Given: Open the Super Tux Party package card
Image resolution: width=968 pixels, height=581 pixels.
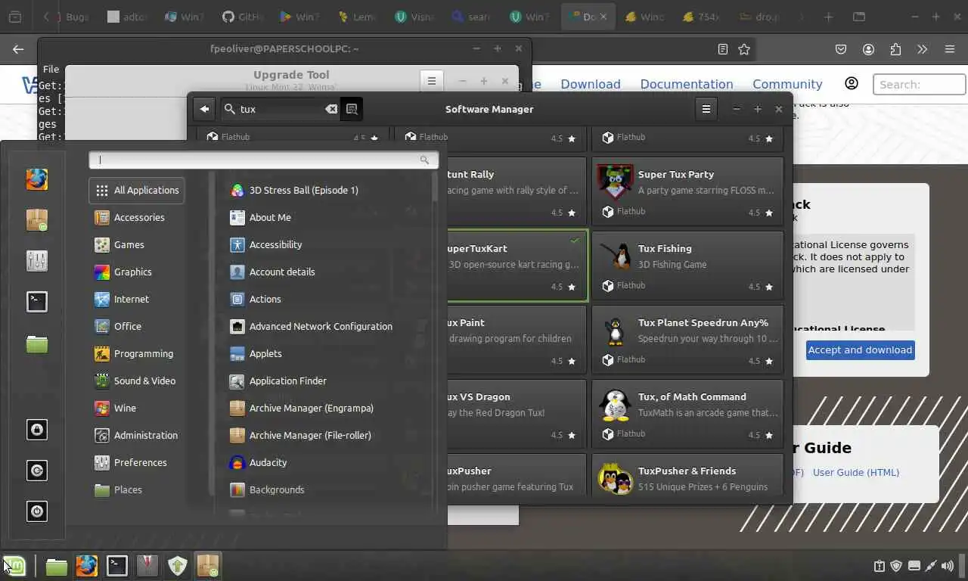Looking at the screenshot, I should [x=687, y=191].
